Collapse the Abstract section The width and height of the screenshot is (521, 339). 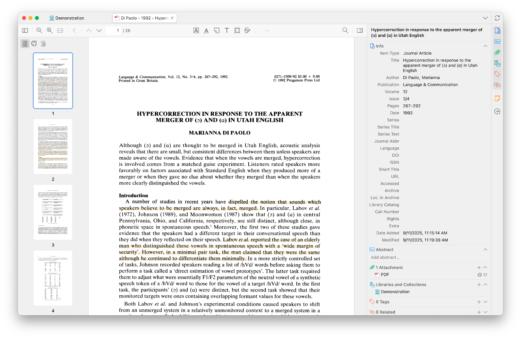click(x=485, y=250)
